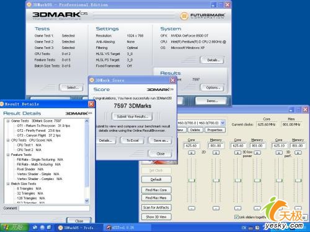This screenshot has width=310, height=232.
Task: Click plus under 3D perf Core
Action: (279, 153)
